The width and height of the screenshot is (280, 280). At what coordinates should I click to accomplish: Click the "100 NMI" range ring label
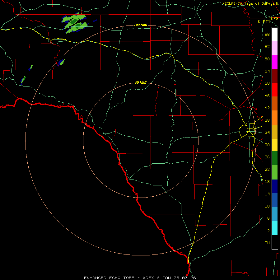[141, 25]
